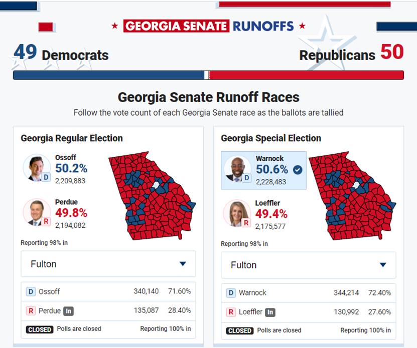Select the Georgia Special Election heading
This screenshot has height=348, width=417.
point(271,138)
